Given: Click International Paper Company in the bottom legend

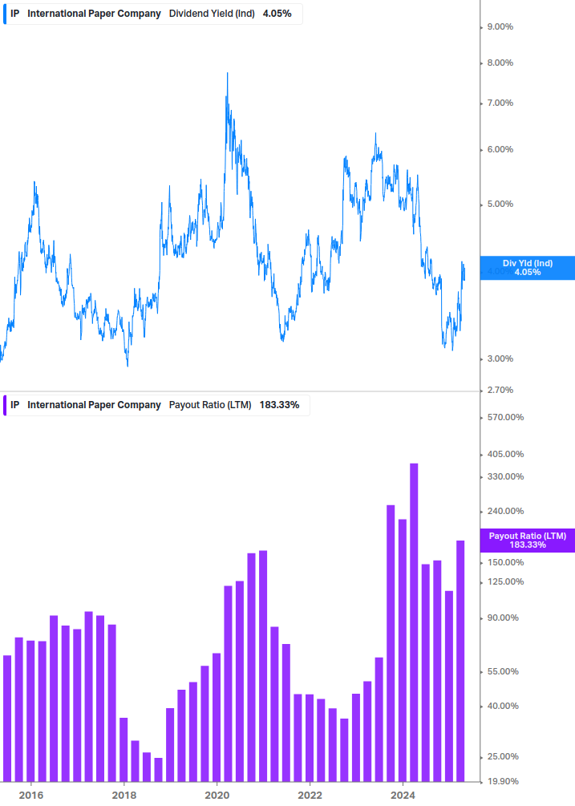Looking at the screenshot, I should [94, 405].
